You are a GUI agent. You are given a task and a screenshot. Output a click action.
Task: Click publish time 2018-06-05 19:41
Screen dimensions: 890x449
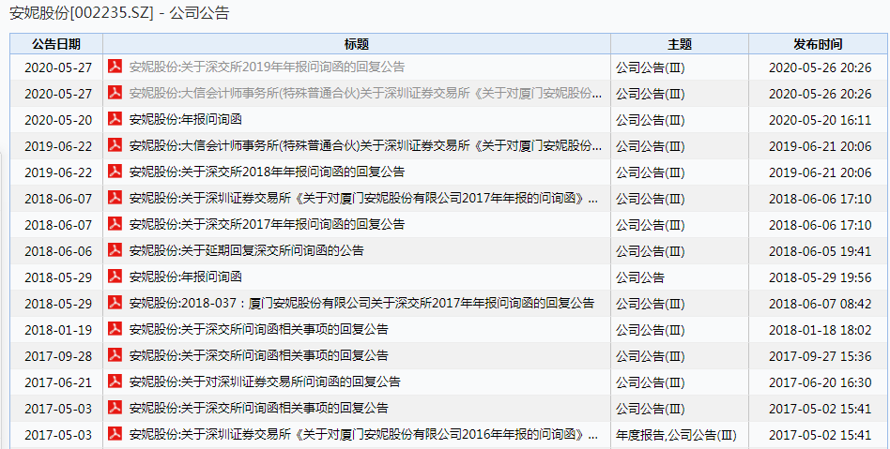click(x=820, y=251)
